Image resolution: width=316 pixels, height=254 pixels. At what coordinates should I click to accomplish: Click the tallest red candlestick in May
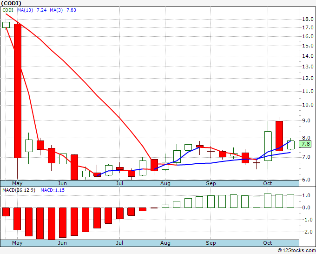pyautogui.click(x=18, y=91)
